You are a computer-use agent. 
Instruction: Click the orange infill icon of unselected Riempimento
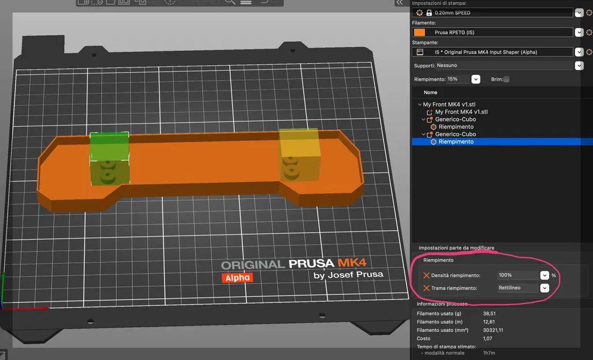pyautogui.click(x=434, y=127)
